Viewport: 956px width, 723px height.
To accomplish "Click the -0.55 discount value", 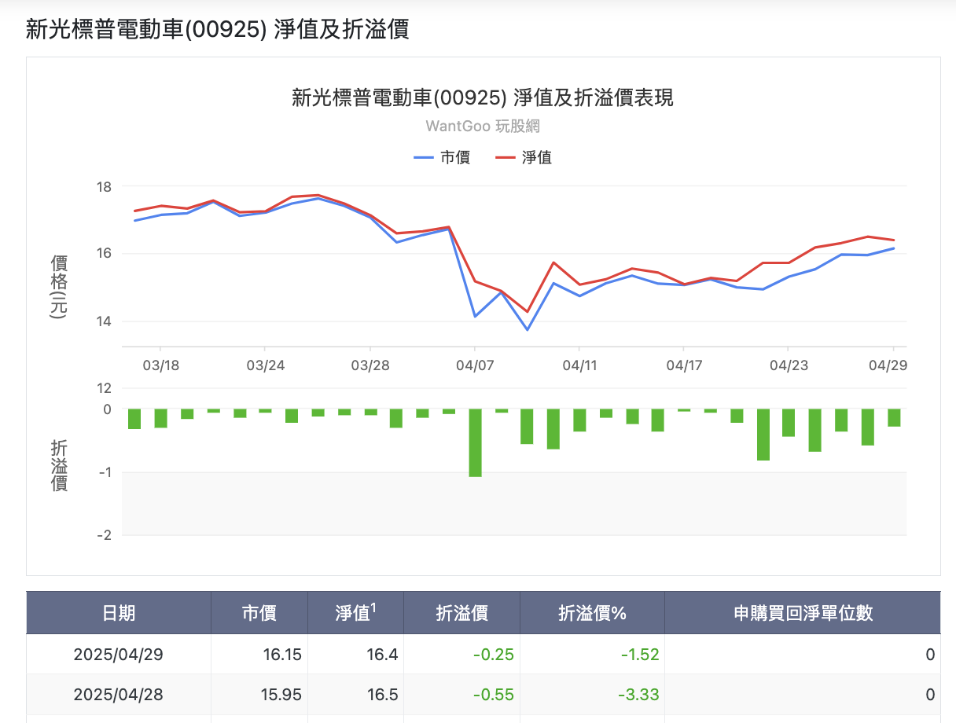I will coord(493,695).
